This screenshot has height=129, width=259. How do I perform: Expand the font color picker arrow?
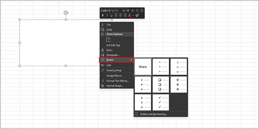pos(133,15)
